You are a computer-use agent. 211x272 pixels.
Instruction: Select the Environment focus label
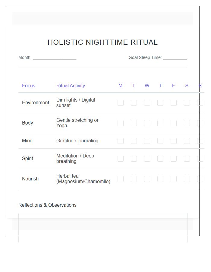pyautogui.click(x=36, y=103)
